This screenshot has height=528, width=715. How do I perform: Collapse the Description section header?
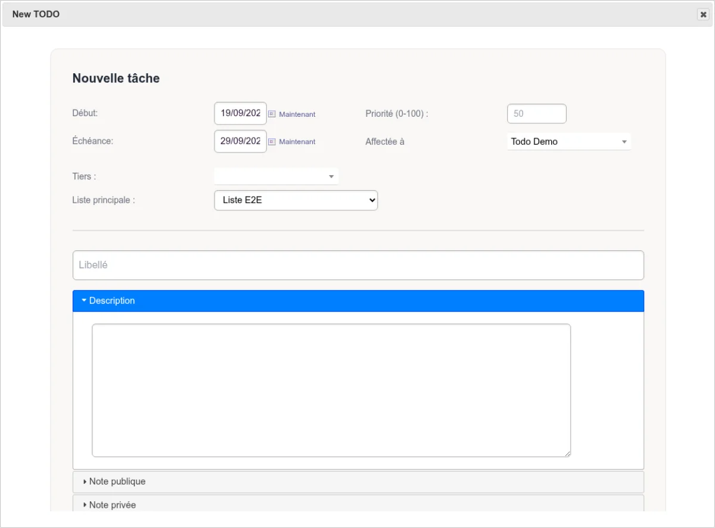tap(358, 301)
